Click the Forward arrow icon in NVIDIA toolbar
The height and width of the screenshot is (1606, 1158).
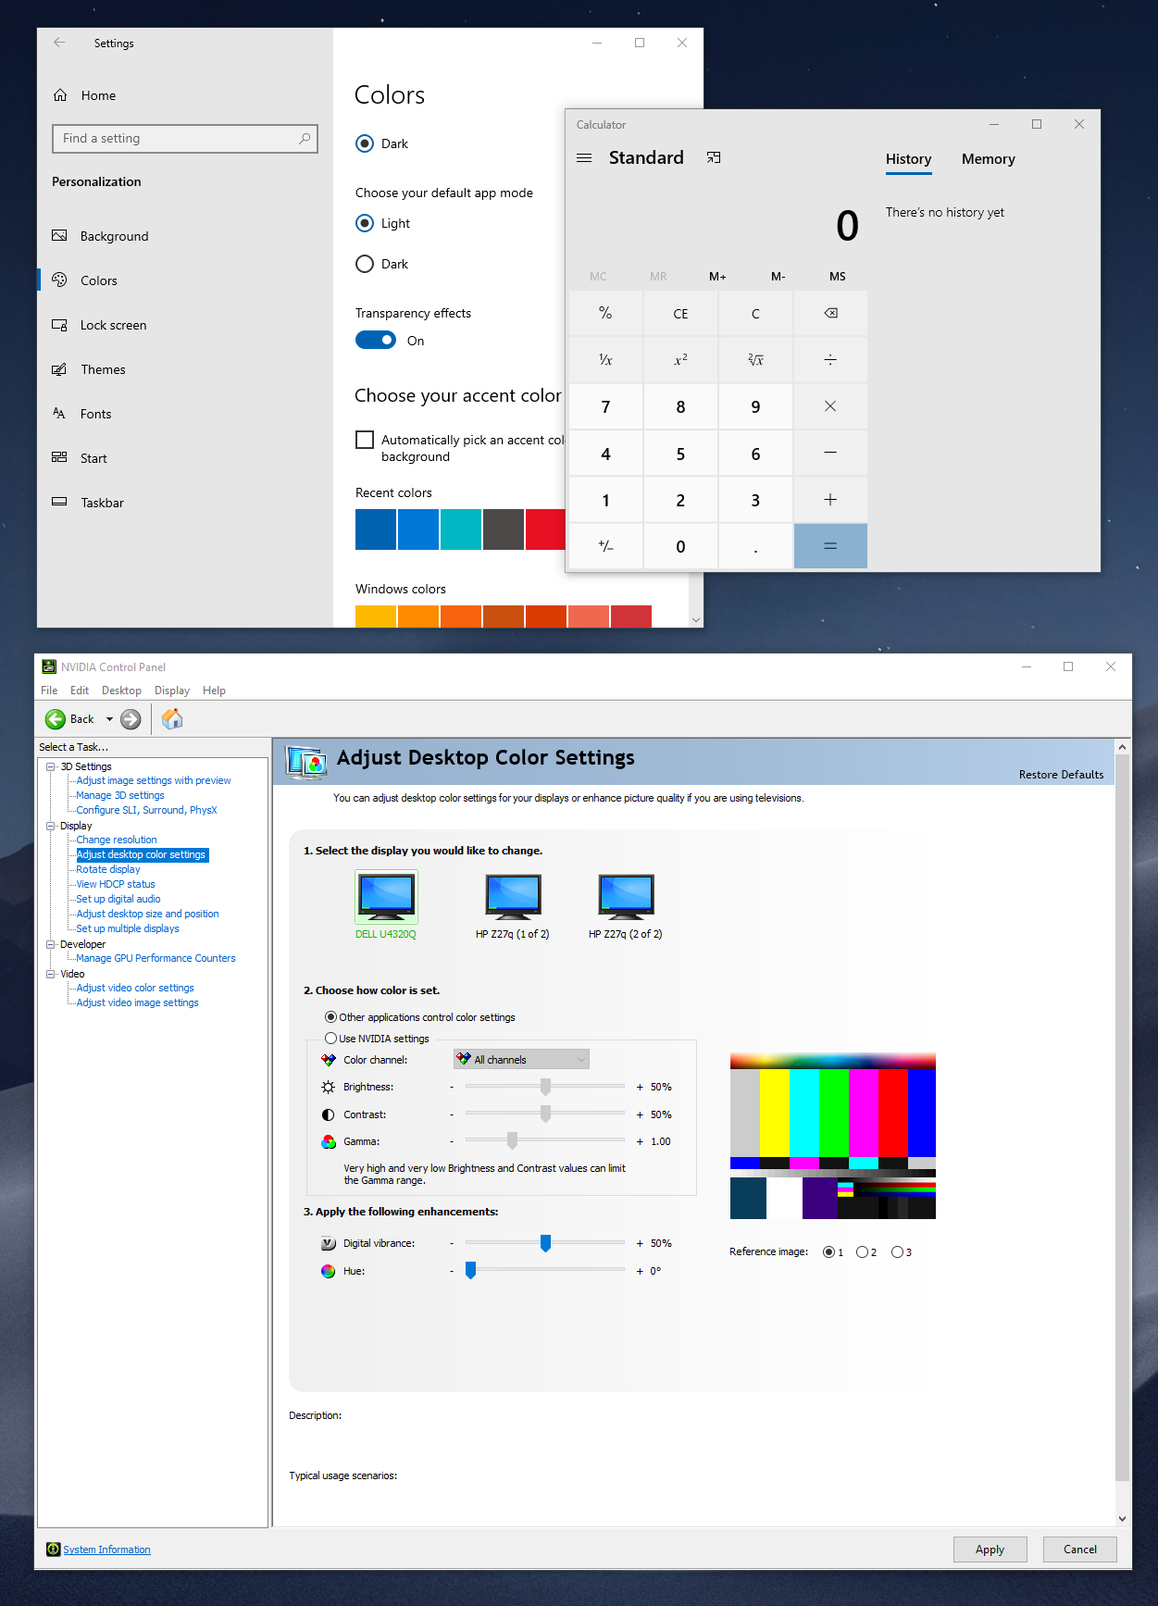131,719
